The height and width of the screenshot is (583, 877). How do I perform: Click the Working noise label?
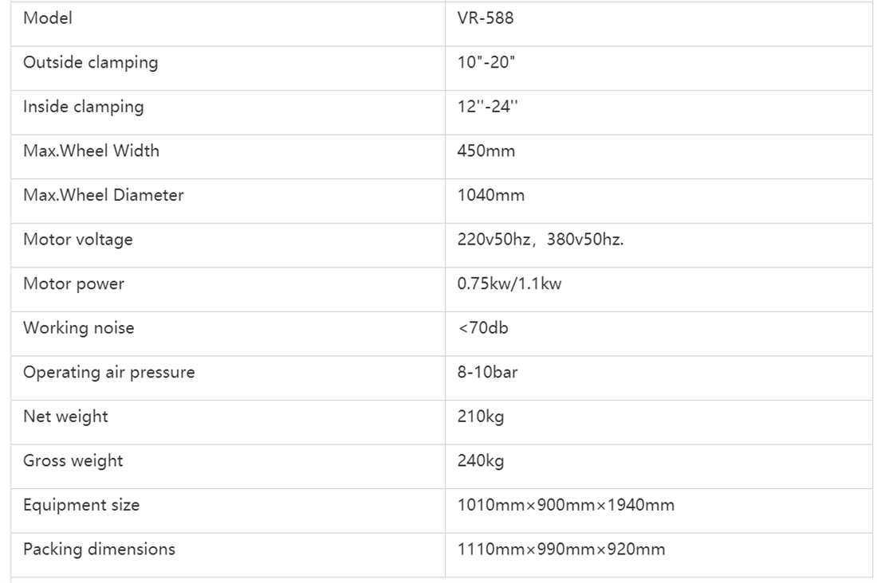point(78,327)
